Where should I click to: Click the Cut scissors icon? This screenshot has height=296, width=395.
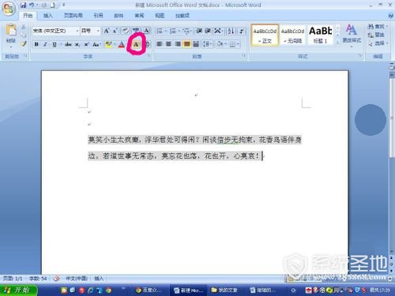tap(24, 27)
